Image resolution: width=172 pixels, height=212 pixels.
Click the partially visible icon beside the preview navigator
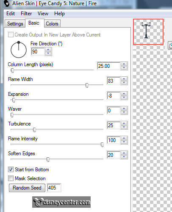click(x=170, y=45)
